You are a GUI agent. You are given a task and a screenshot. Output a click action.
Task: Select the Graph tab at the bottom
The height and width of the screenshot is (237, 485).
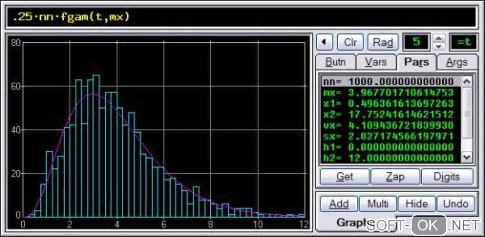pyautogui.click(x=356, y=222)
